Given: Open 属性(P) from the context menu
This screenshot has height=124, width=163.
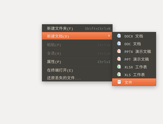Looking at the screenshot, I should point(77,62).
